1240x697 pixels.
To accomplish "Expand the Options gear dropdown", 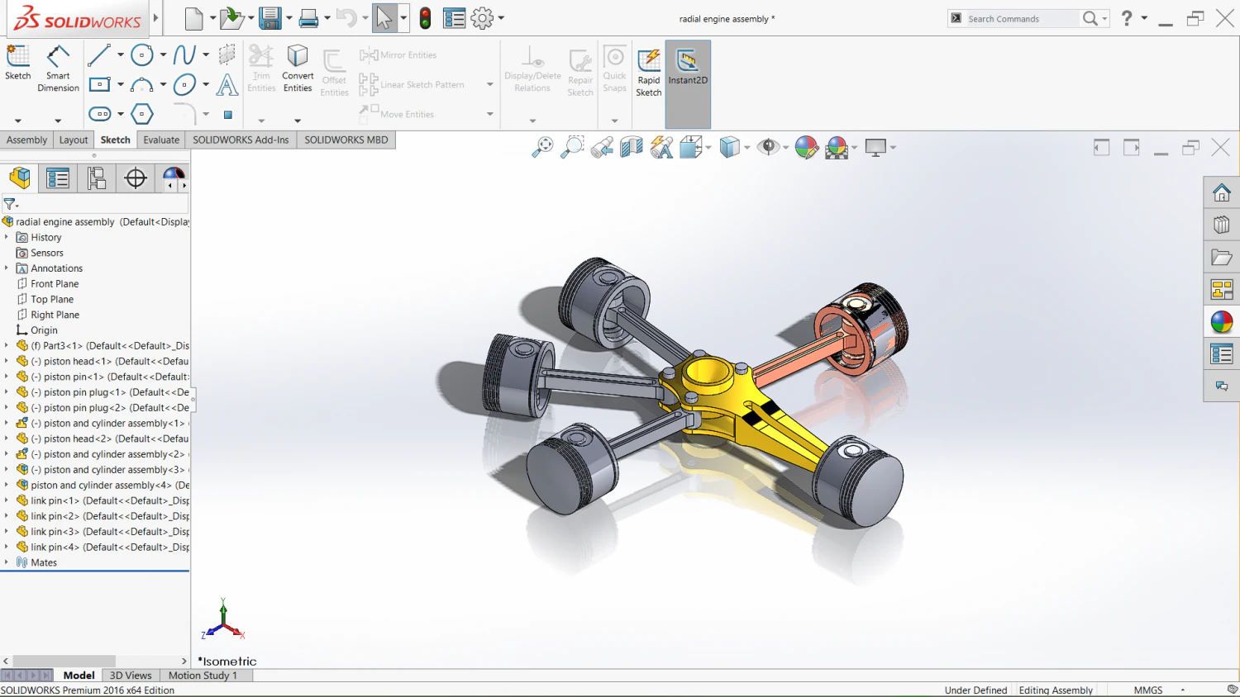I will click(x=501, y=18).
